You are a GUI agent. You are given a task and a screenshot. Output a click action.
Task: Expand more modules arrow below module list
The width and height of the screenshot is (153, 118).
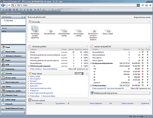coord(24,112)
